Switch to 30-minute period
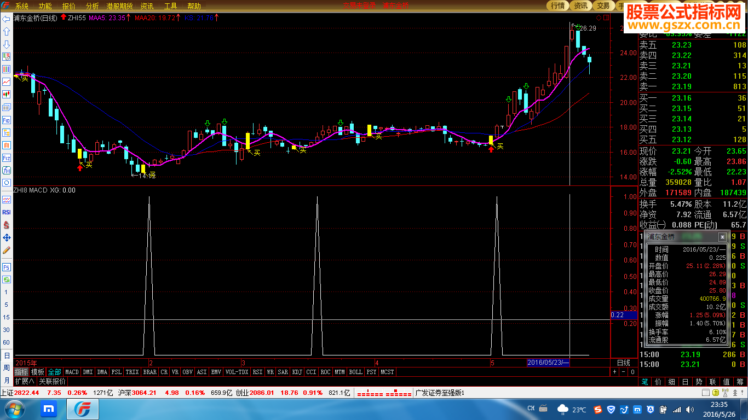748x420 pixels. (7, 330)
